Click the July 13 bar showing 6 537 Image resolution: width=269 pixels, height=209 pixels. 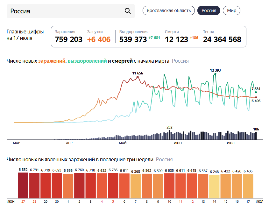tap(203, 186)
